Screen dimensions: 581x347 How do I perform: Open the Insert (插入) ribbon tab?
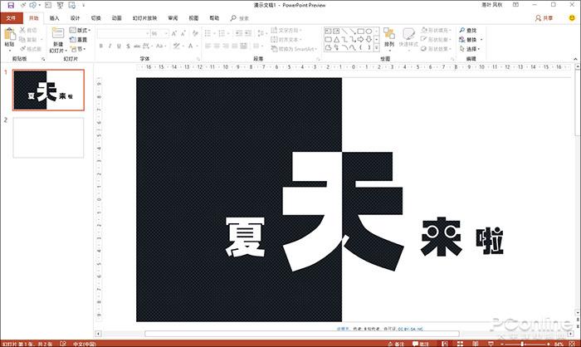54,17
